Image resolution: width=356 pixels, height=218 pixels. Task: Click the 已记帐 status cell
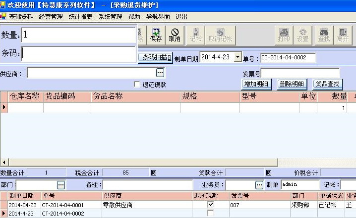331,205
